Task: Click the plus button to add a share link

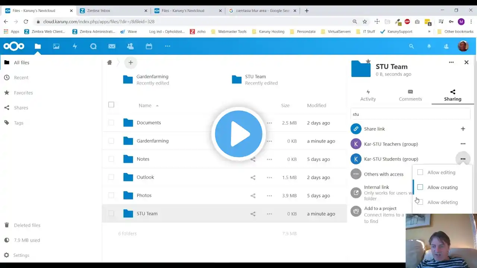Action: click(x=463, y=129)
